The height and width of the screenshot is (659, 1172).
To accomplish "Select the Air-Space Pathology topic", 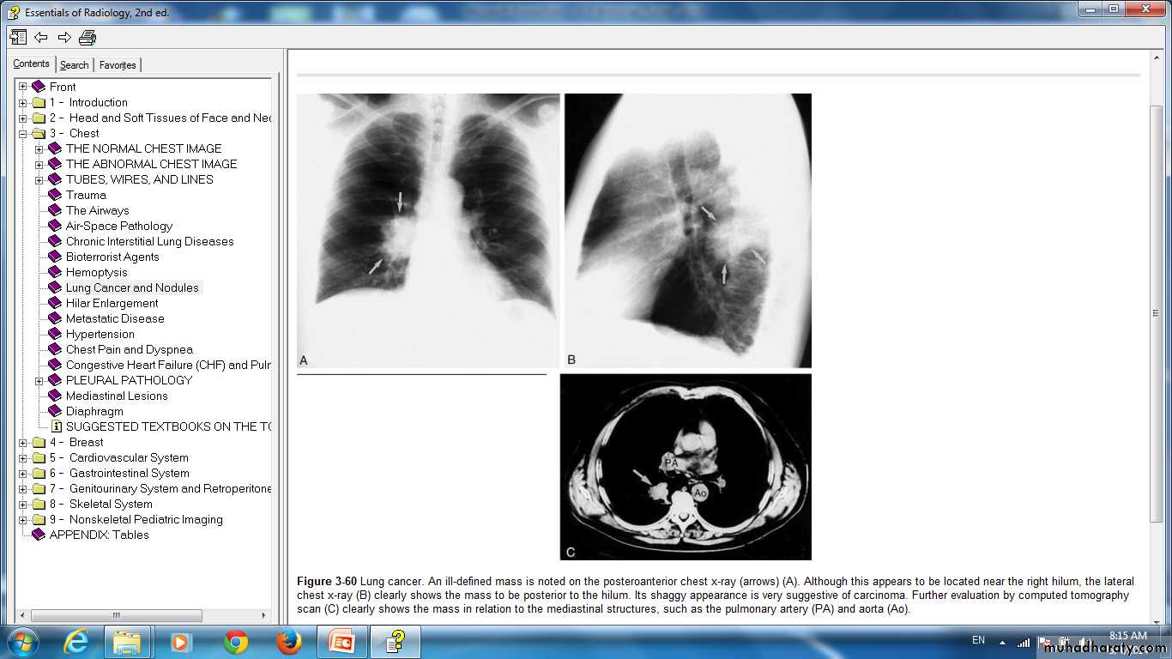I will pos(119,227).
